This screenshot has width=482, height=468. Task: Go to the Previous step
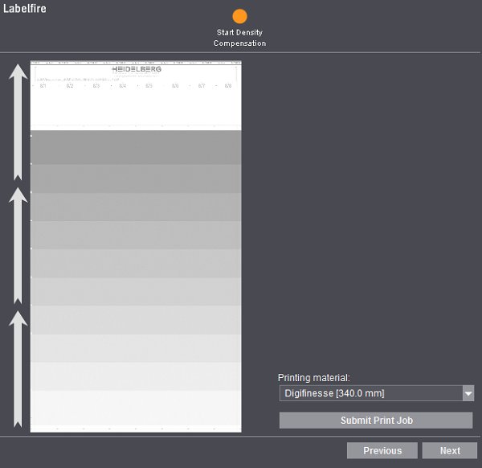click(x=382, y=450)
